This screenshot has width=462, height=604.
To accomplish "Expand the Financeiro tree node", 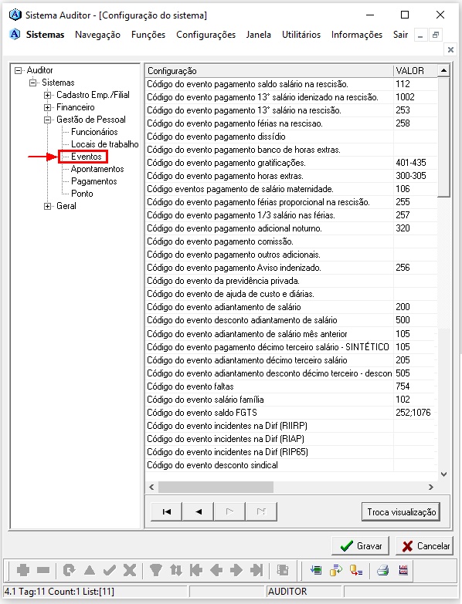I will click(47, 107).
